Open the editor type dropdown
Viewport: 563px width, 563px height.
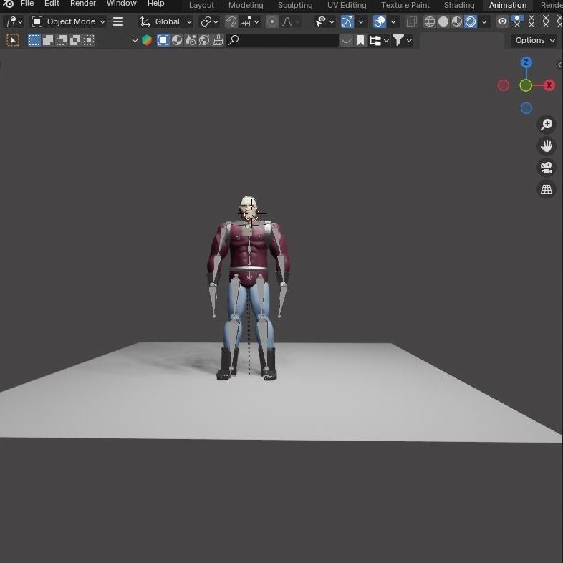(14, 22)
